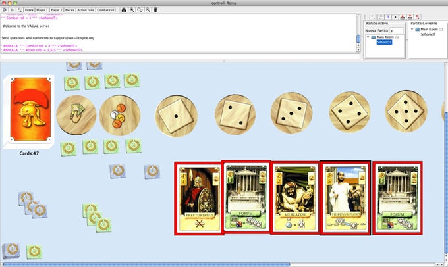The width and height of the screenshot is (448, 267).
Task: Click the undo arrow toolbar icon
Action: point(5,10)
